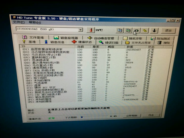The height and width of the screenshot is (138, 184).
Task: Switch to the 附加测试 tab
Action: point(160,39)
